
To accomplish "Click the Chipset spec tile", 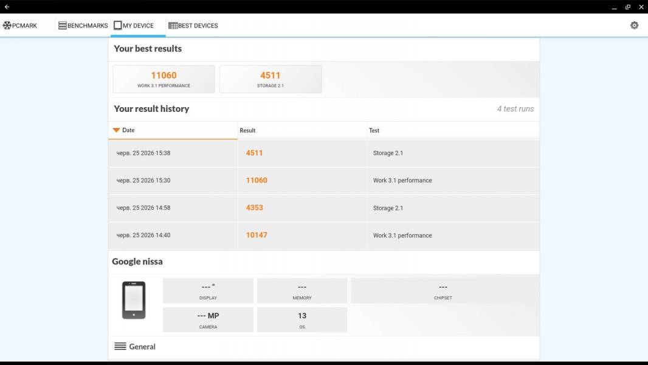I will tap(443, 291).
